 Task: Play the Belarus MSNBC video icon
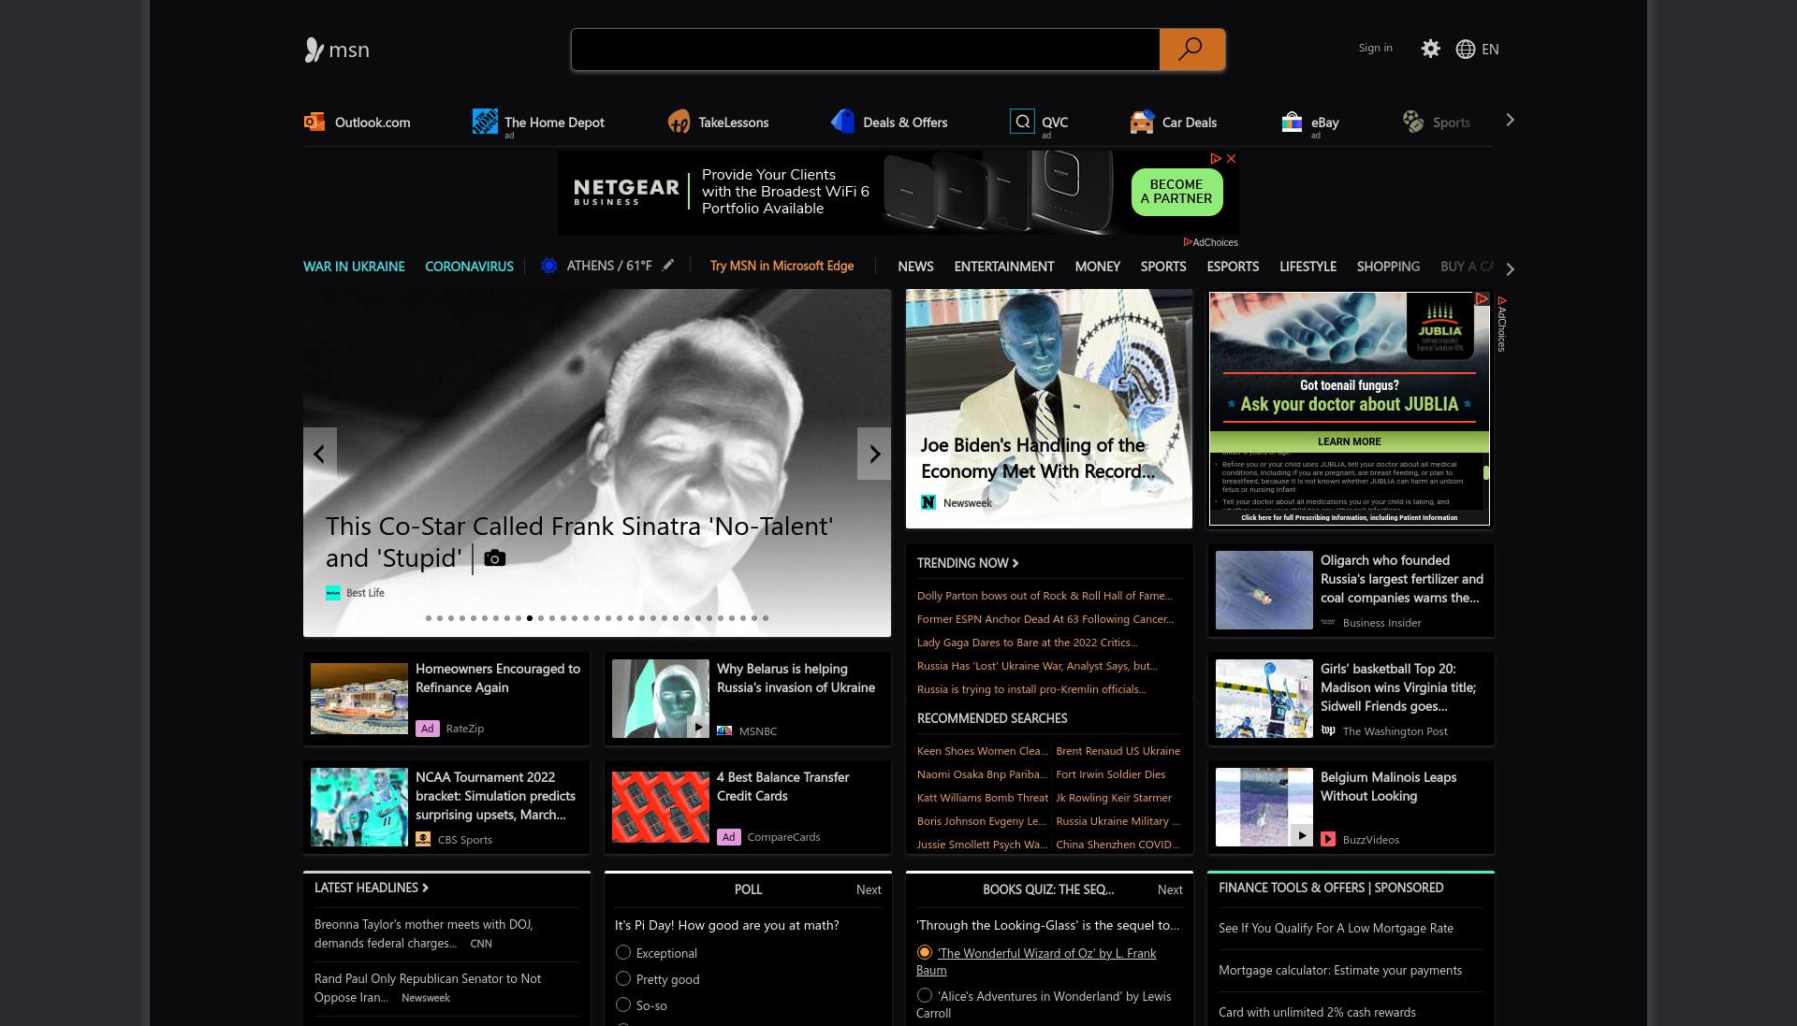(698, 727)
